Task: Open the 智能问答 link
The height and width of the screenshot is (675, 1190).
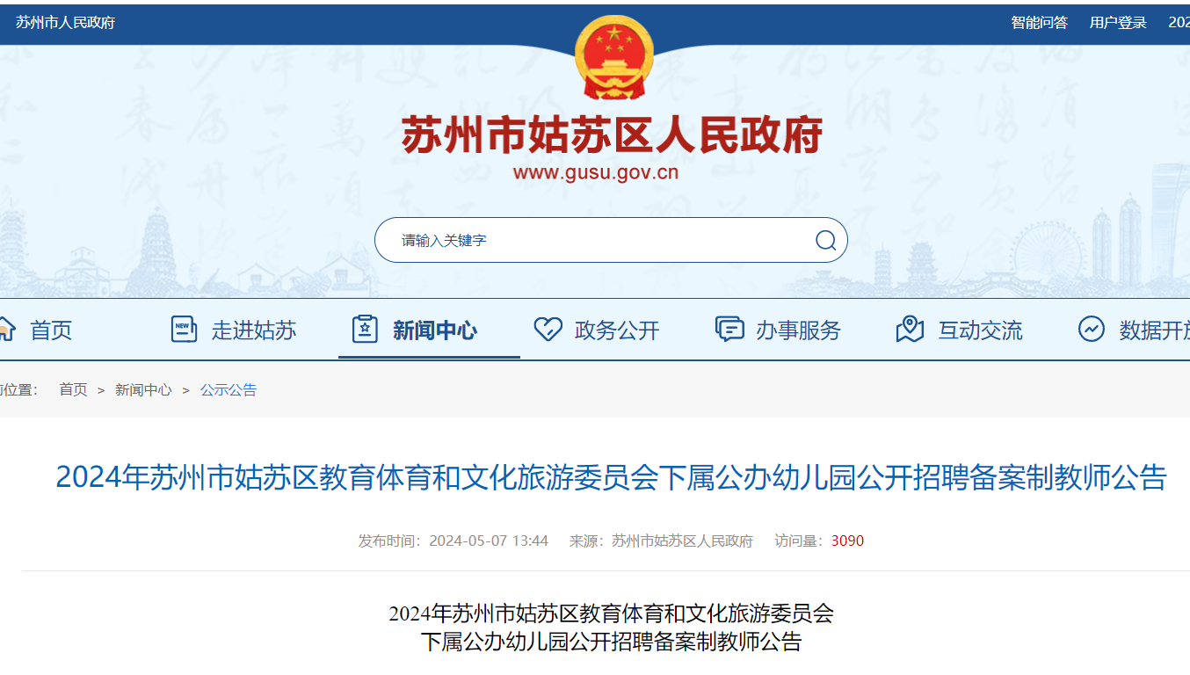Action: click(x=1039, y=23)
